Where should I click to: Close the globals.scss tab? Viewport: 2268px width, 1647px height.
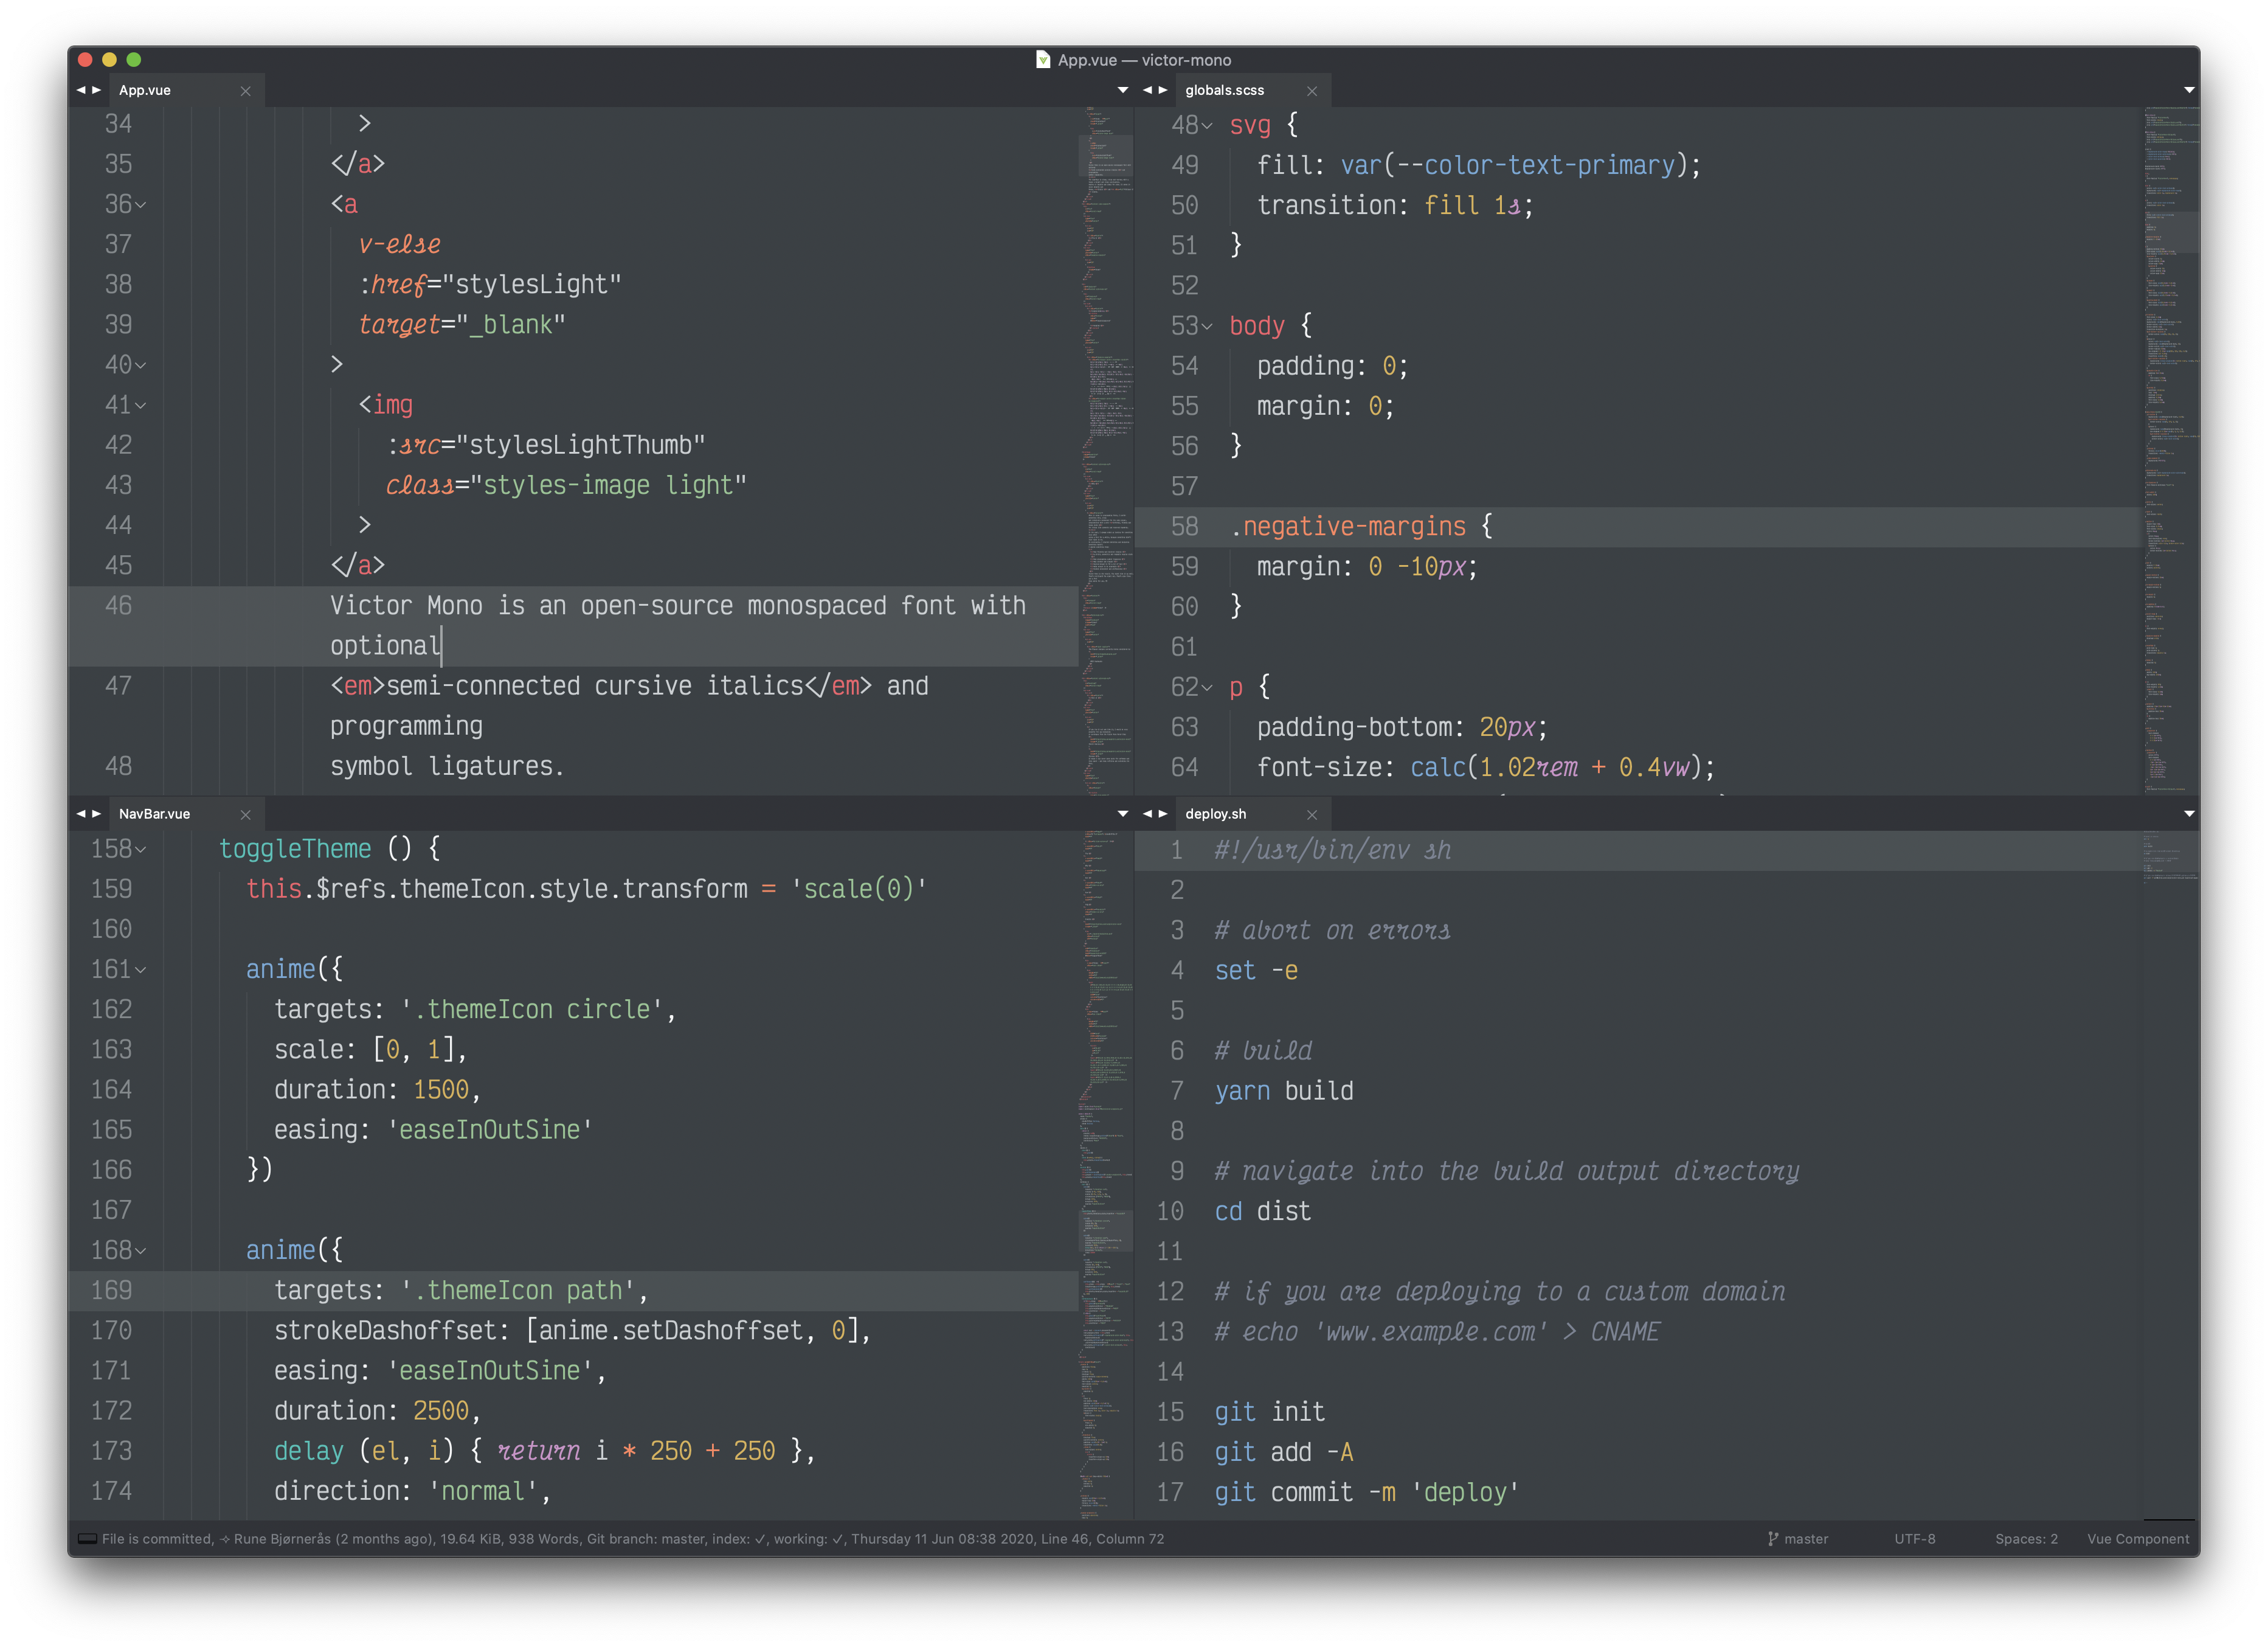1312,91
